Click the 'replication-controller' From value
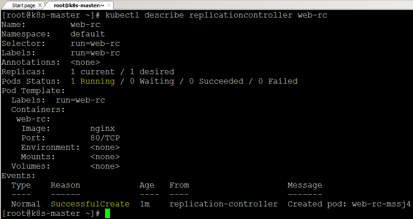 tap(224, 204)
